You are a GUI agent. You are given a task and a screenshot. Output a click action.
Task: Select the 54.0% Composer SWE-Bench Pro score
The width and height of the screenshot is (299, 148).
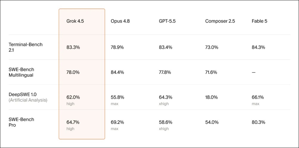point(212,122)
